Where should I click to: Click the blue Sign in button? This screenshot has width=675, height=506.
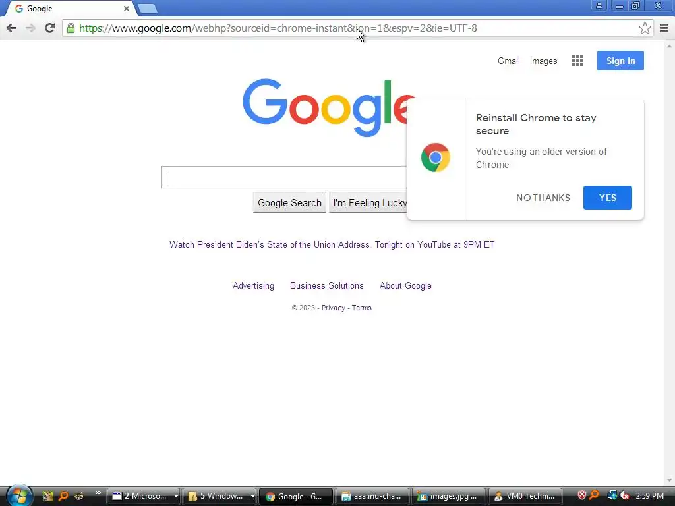tap(620, 61)
